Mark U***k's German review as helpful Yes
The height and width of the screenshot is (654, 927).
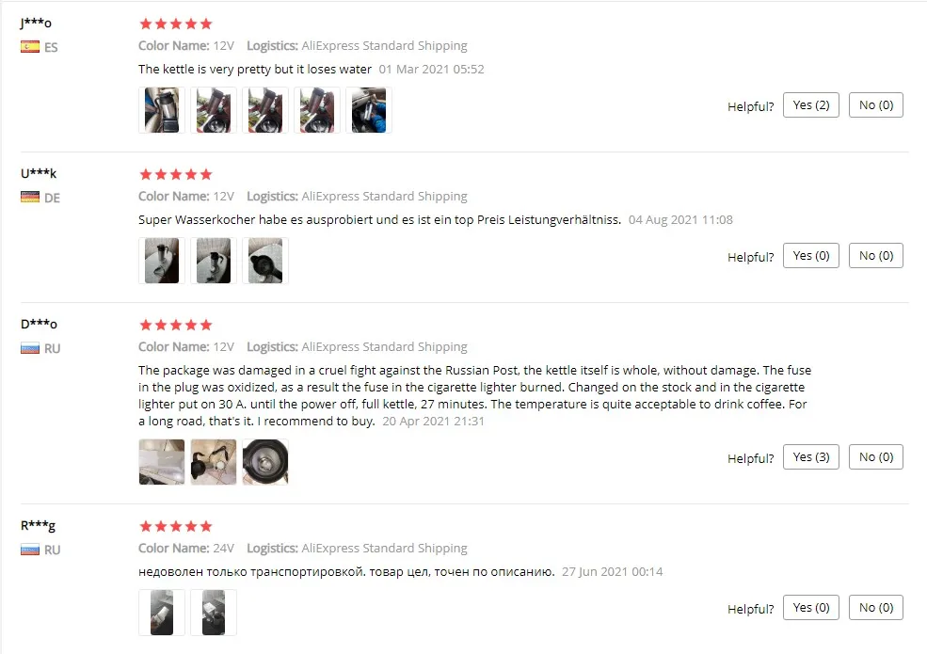point(810,255)
